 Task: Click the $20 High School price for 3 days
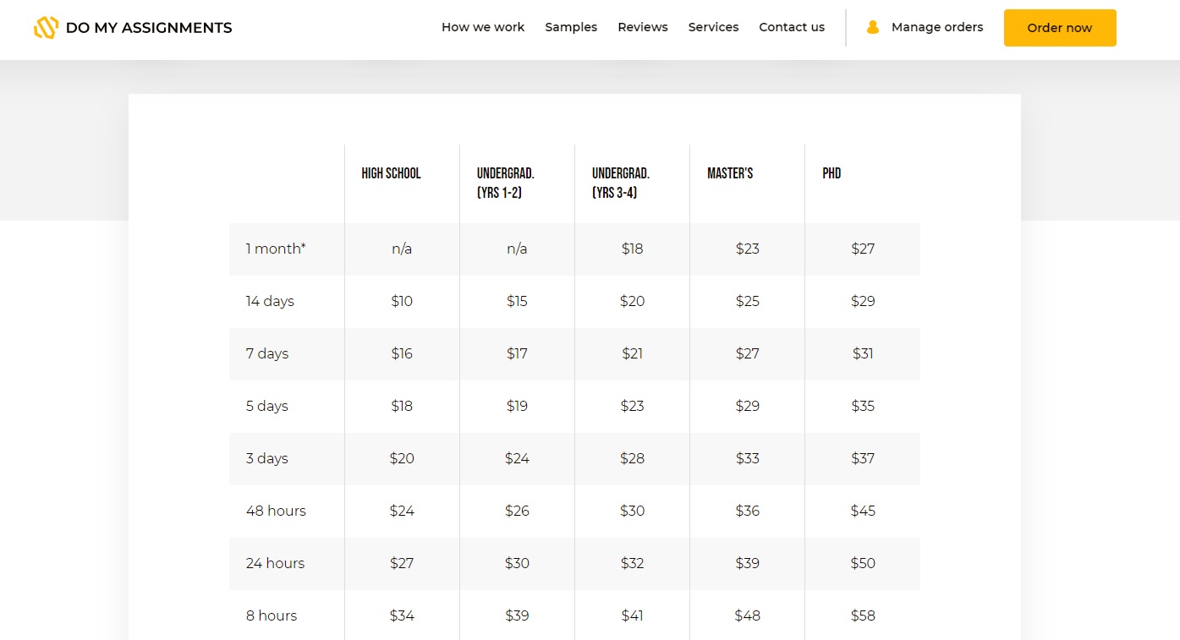(402, 458)
